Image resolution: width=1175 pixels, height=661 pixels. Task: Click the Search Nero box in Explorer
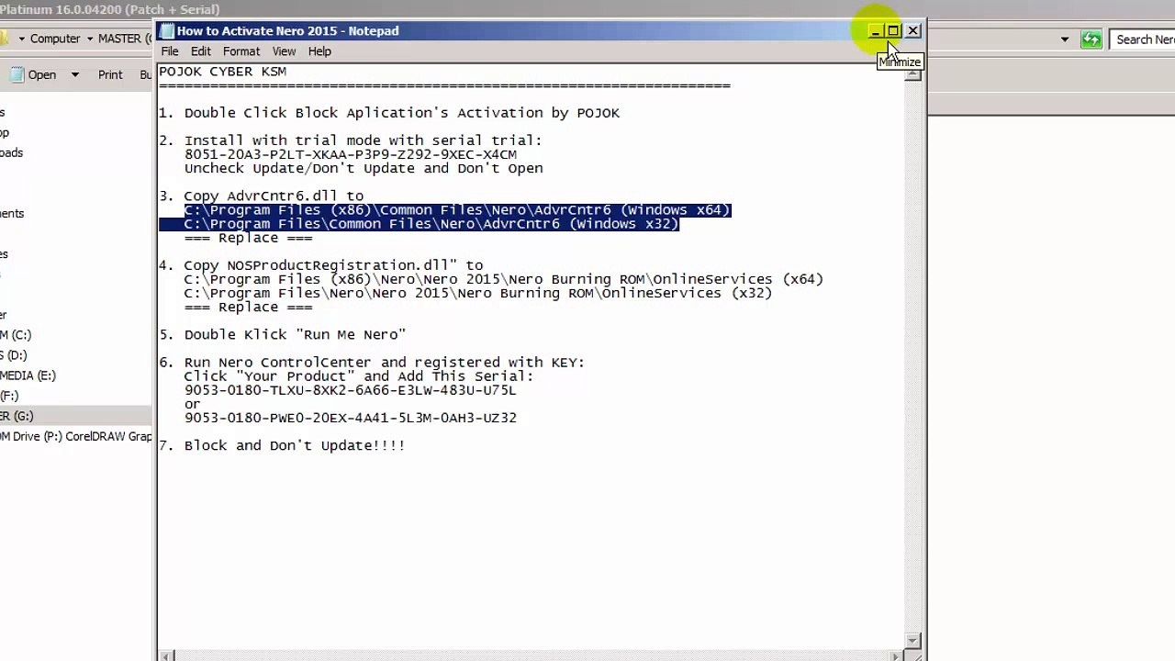click(1143, 39)
